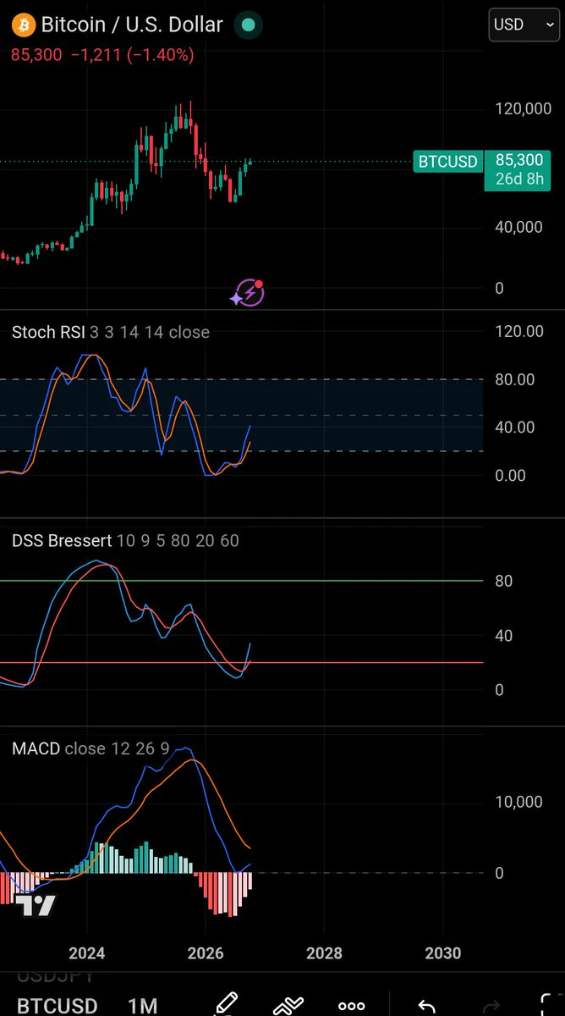Tap the Bitcoin coin logo icon
The width and height of the screenshot is (565, 1016).
[22, 25]
